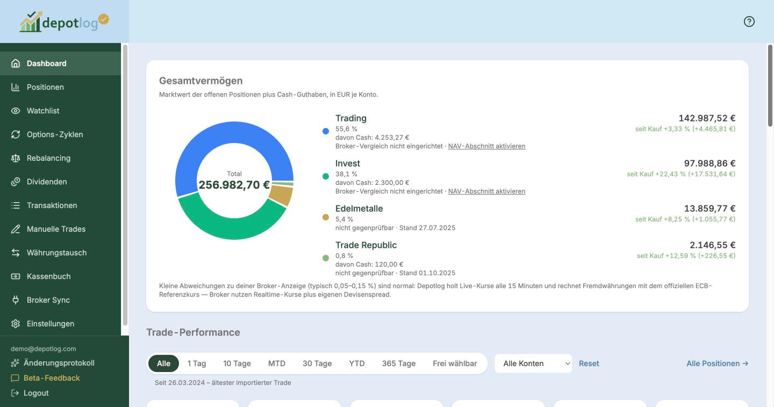
Task: Click the Dividenden coins icon
Action: click(16, 182)
